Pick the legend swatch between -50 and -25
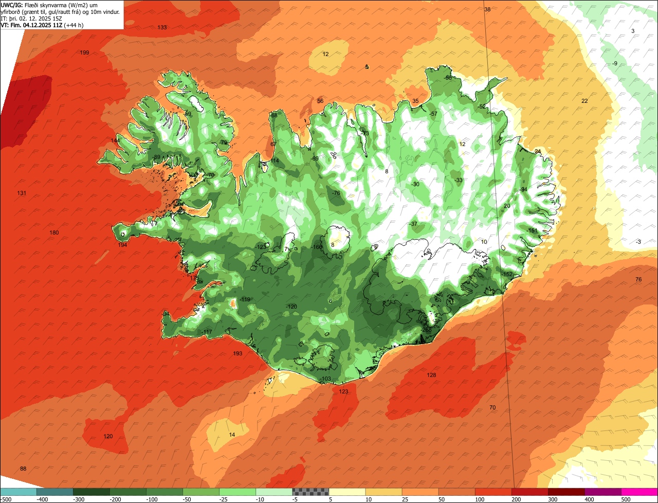Screen dimensions: 658x503 (201, 492)
